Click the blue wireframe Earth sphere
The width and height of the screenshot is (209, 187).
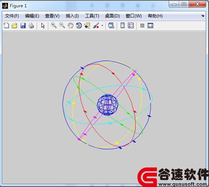[108, 105]
